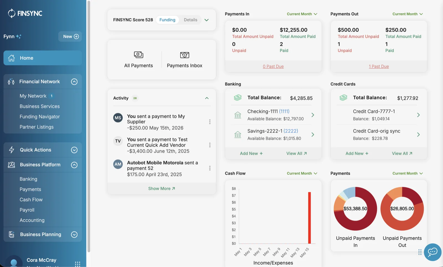Open Savings-2222-1 account details chevron
The image size is (443, 267).
313,134
